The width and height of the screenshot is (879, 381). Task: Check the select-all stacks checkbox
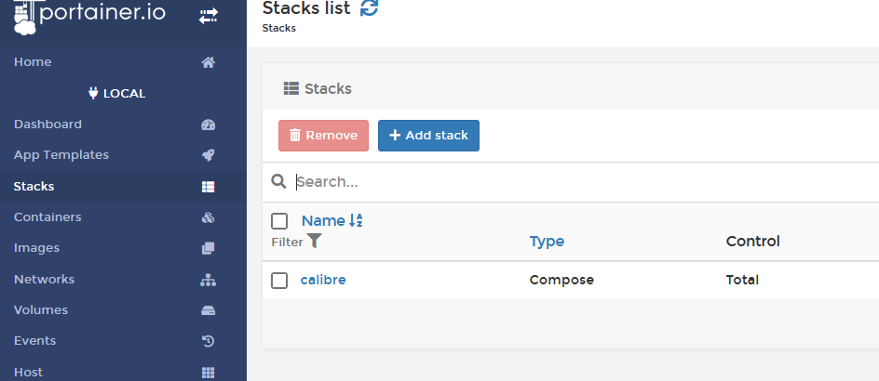tap(279, 221)
